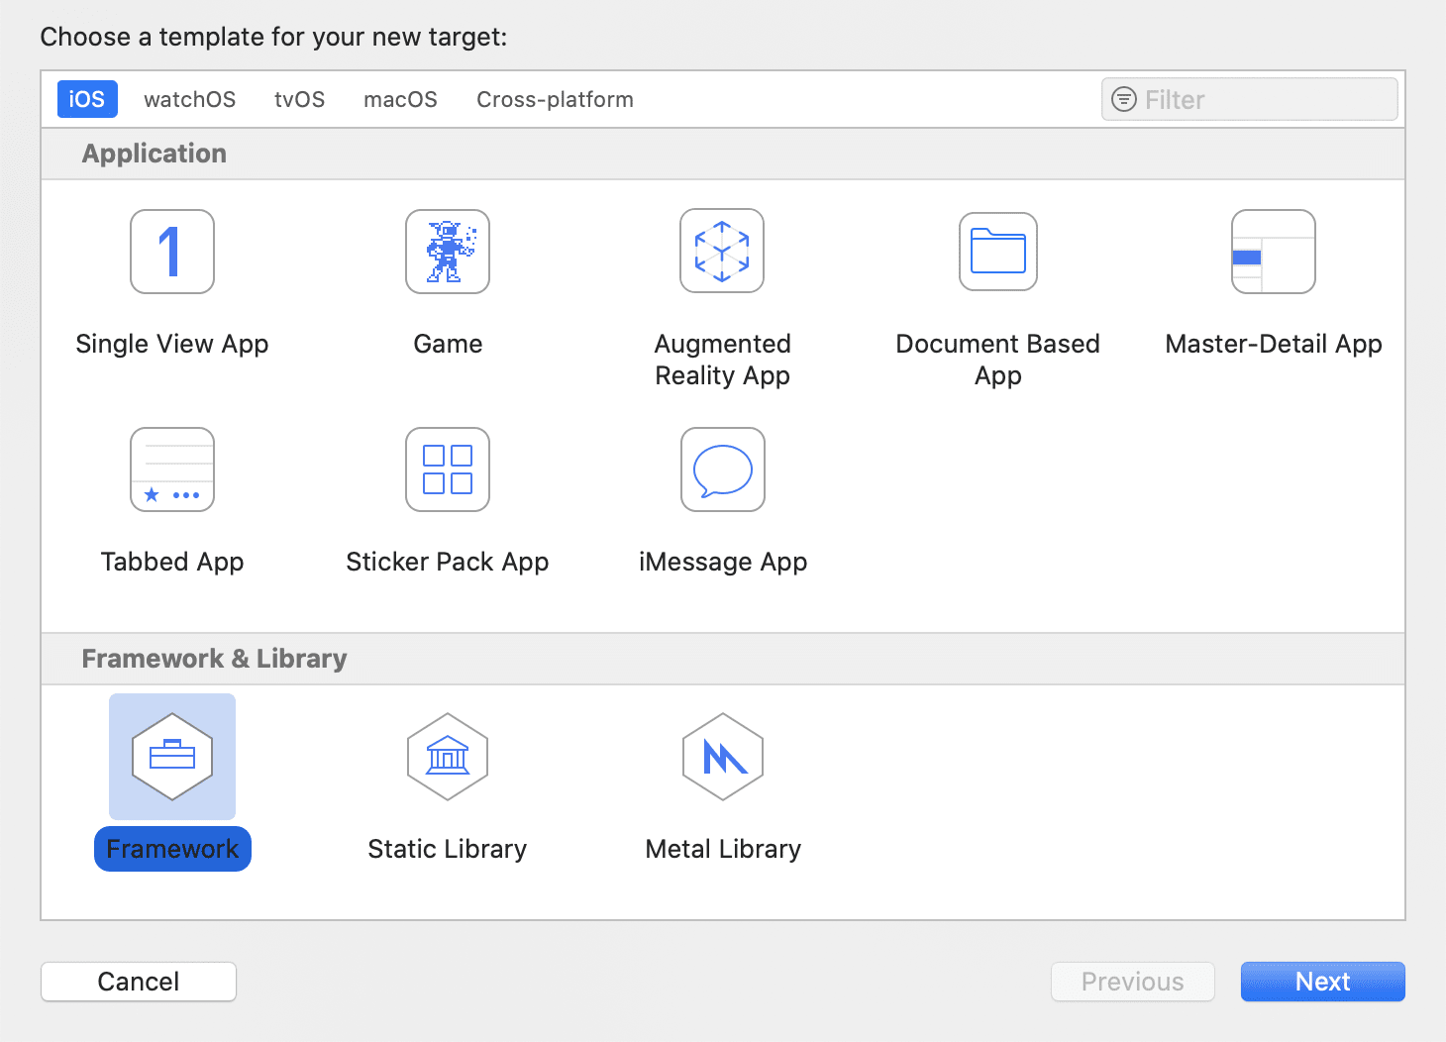
Task: Pick the Augmented Reality App icon
Action: [722, 252]
